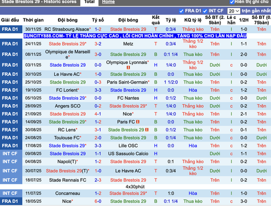The image size is (271, 206).
Task: Open Lille OSC team link
Action: point(128,146)
